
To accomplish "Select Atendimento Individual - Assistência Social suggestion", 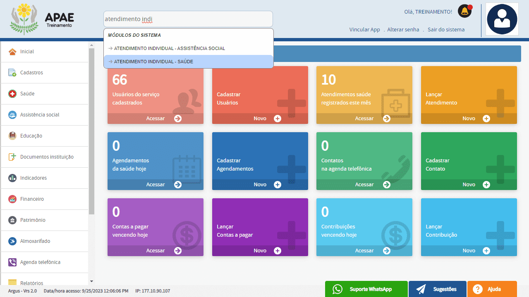I will tap(188, 48).
